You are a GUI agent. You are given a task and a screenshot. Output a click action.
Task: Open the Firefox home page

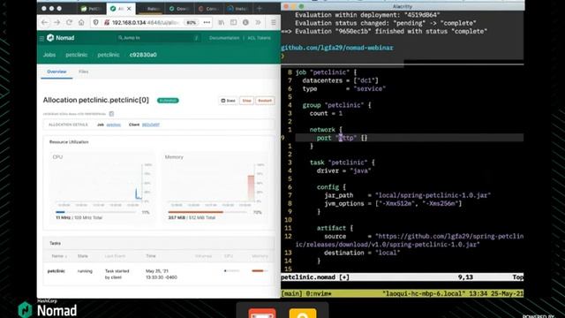[81, 22]
